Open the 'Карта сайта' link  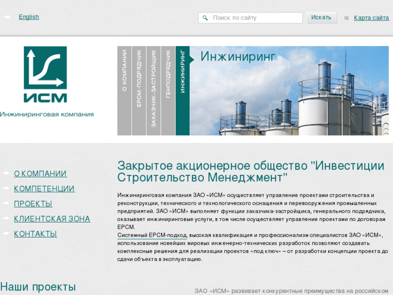click(x=371, y=18)
